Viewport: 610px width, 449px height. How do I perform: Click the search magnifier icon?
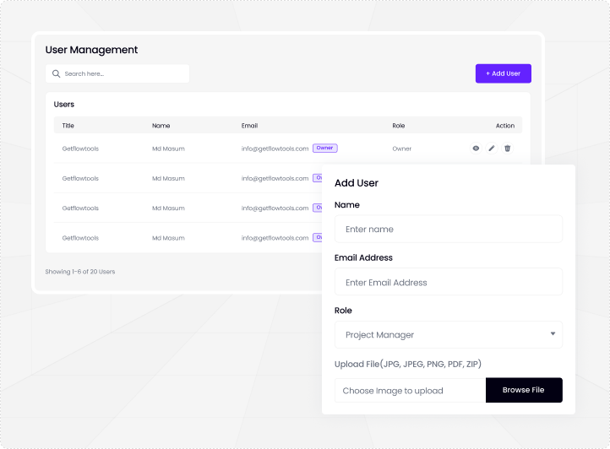(x=57, y=73)
